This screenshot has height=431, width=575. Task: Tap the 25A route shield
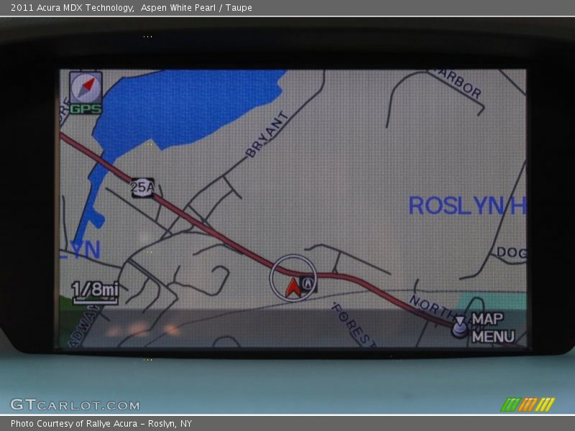pyautogui.click(x=142, y=188)
